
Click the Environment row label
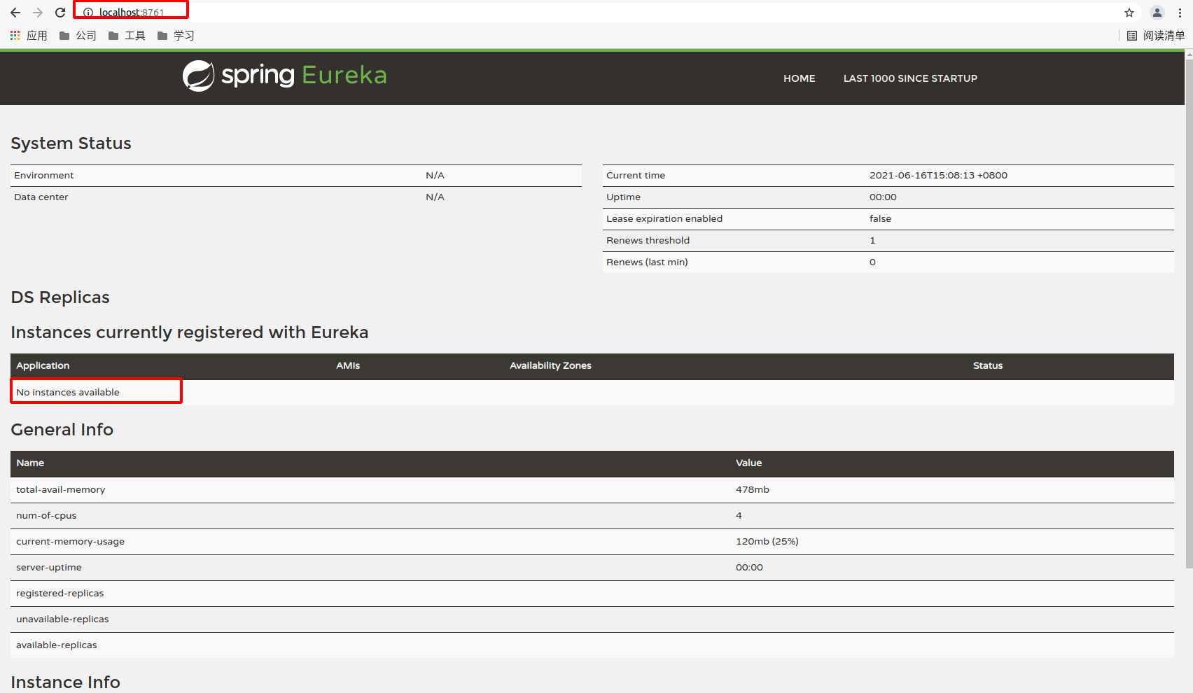click(x=43, y=176)
